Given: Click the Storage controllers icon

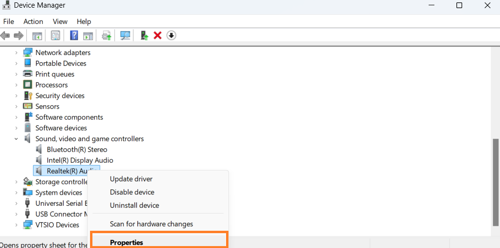Looking at the screenshot, I should click(x=28, y=182).
